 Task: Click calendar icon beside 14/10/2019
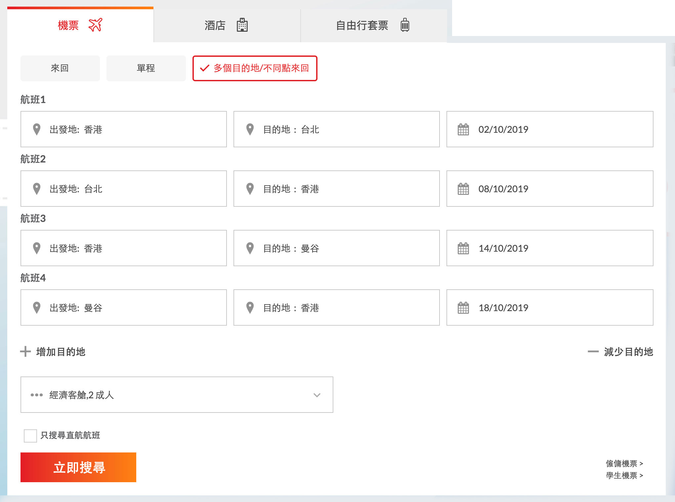click(x=463, y=248)
